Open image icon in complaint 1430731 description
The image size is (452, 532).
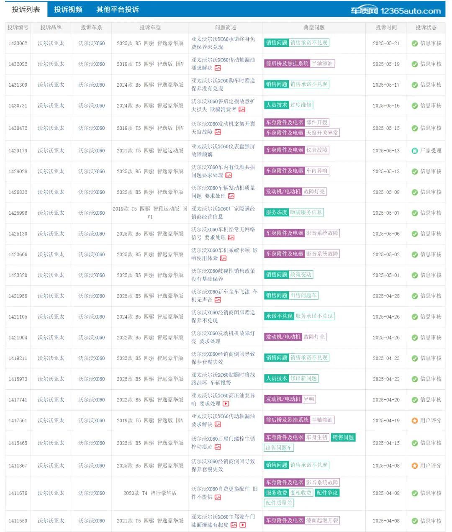(x=242, y=110)
